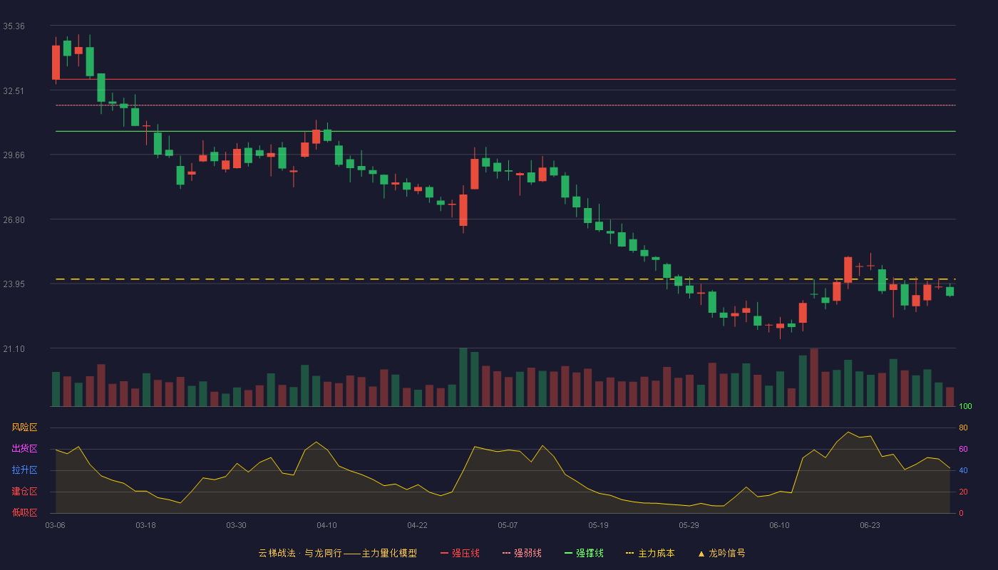Image resolution: width=998 pixels, height=570 pixels.
Task: Click the 23.95 price axis label
Action: (14, 284)
